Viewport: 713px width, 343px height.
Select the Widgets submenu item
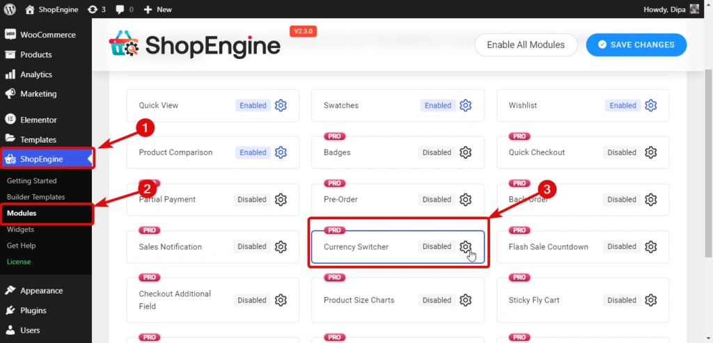tap(20, 229)
